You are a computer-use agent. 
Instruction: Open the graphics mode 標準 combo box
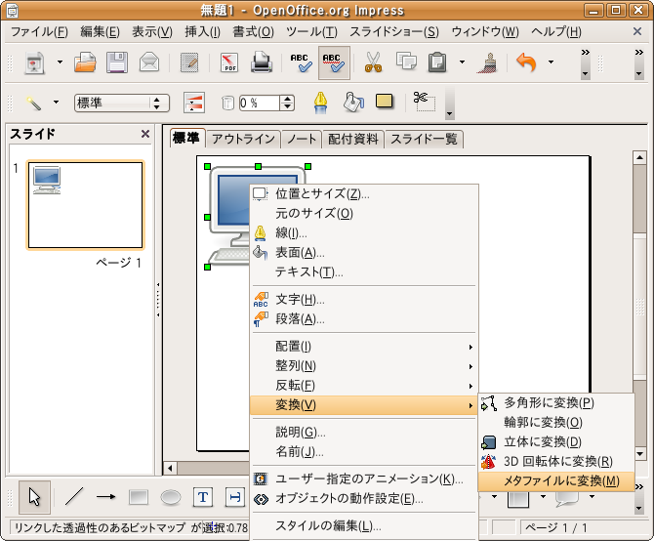pos(122,104)
